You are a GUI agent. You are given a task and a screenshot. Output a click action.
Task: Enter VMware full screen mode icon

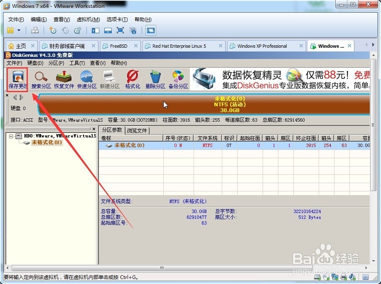tap(120, 30)
